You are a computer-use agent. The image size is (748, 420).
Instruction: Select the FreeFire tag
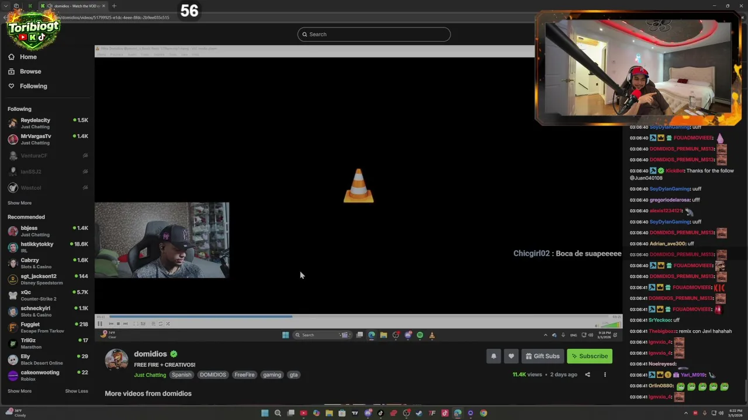(x=244, y=375)
